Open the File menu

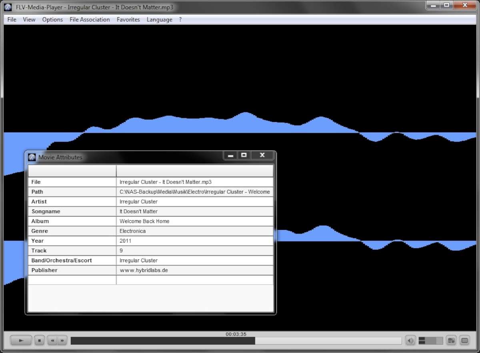click(12, 19)
